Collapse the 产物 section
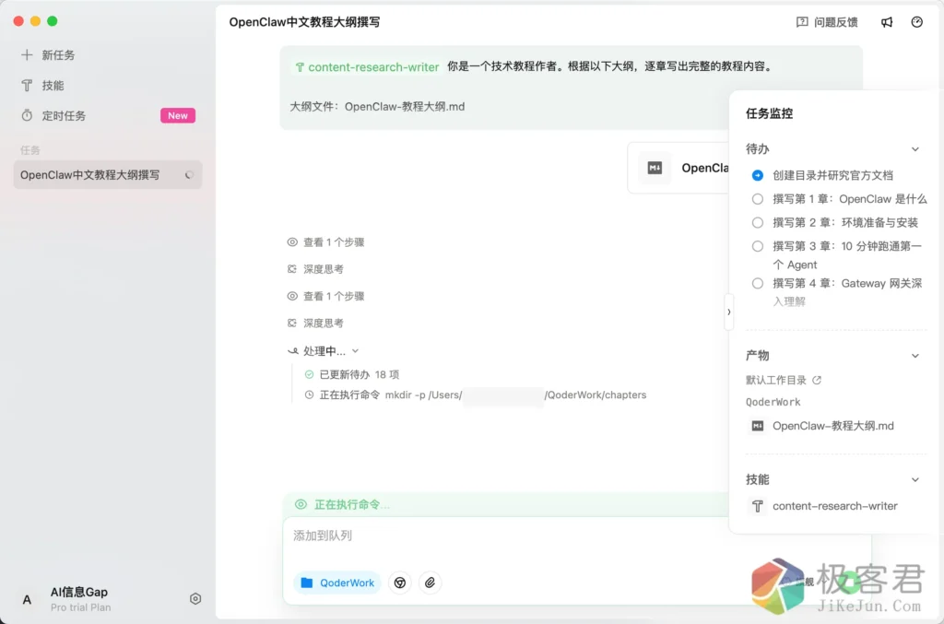 914,356
